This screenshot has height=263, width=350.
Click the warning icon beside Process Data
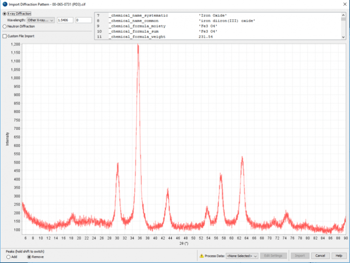click(201, 256)
